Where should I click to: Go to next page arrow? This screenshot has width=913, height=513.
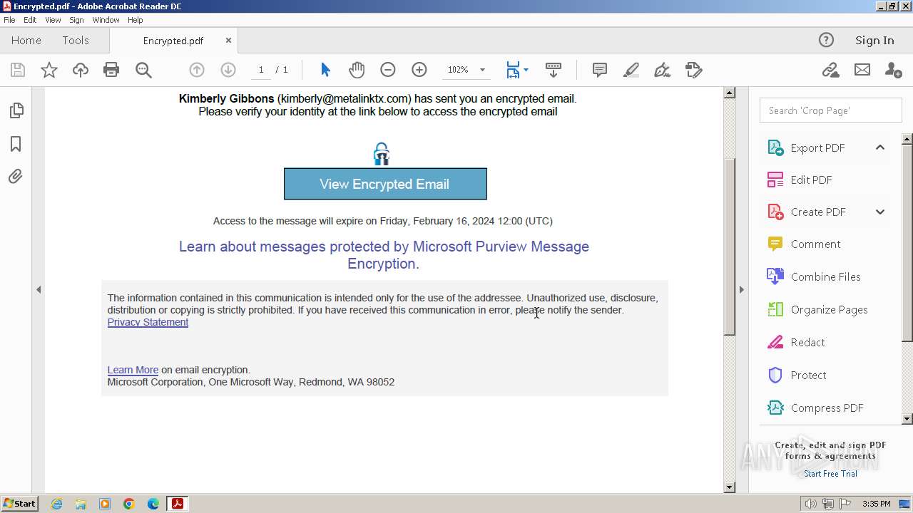click(x=228, y=70)
